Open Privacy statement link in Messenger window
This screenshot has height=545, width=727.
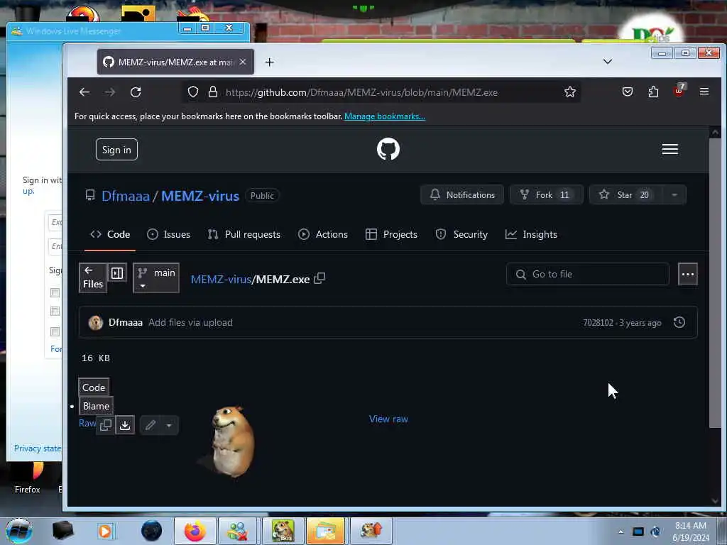tap(37, 448)
